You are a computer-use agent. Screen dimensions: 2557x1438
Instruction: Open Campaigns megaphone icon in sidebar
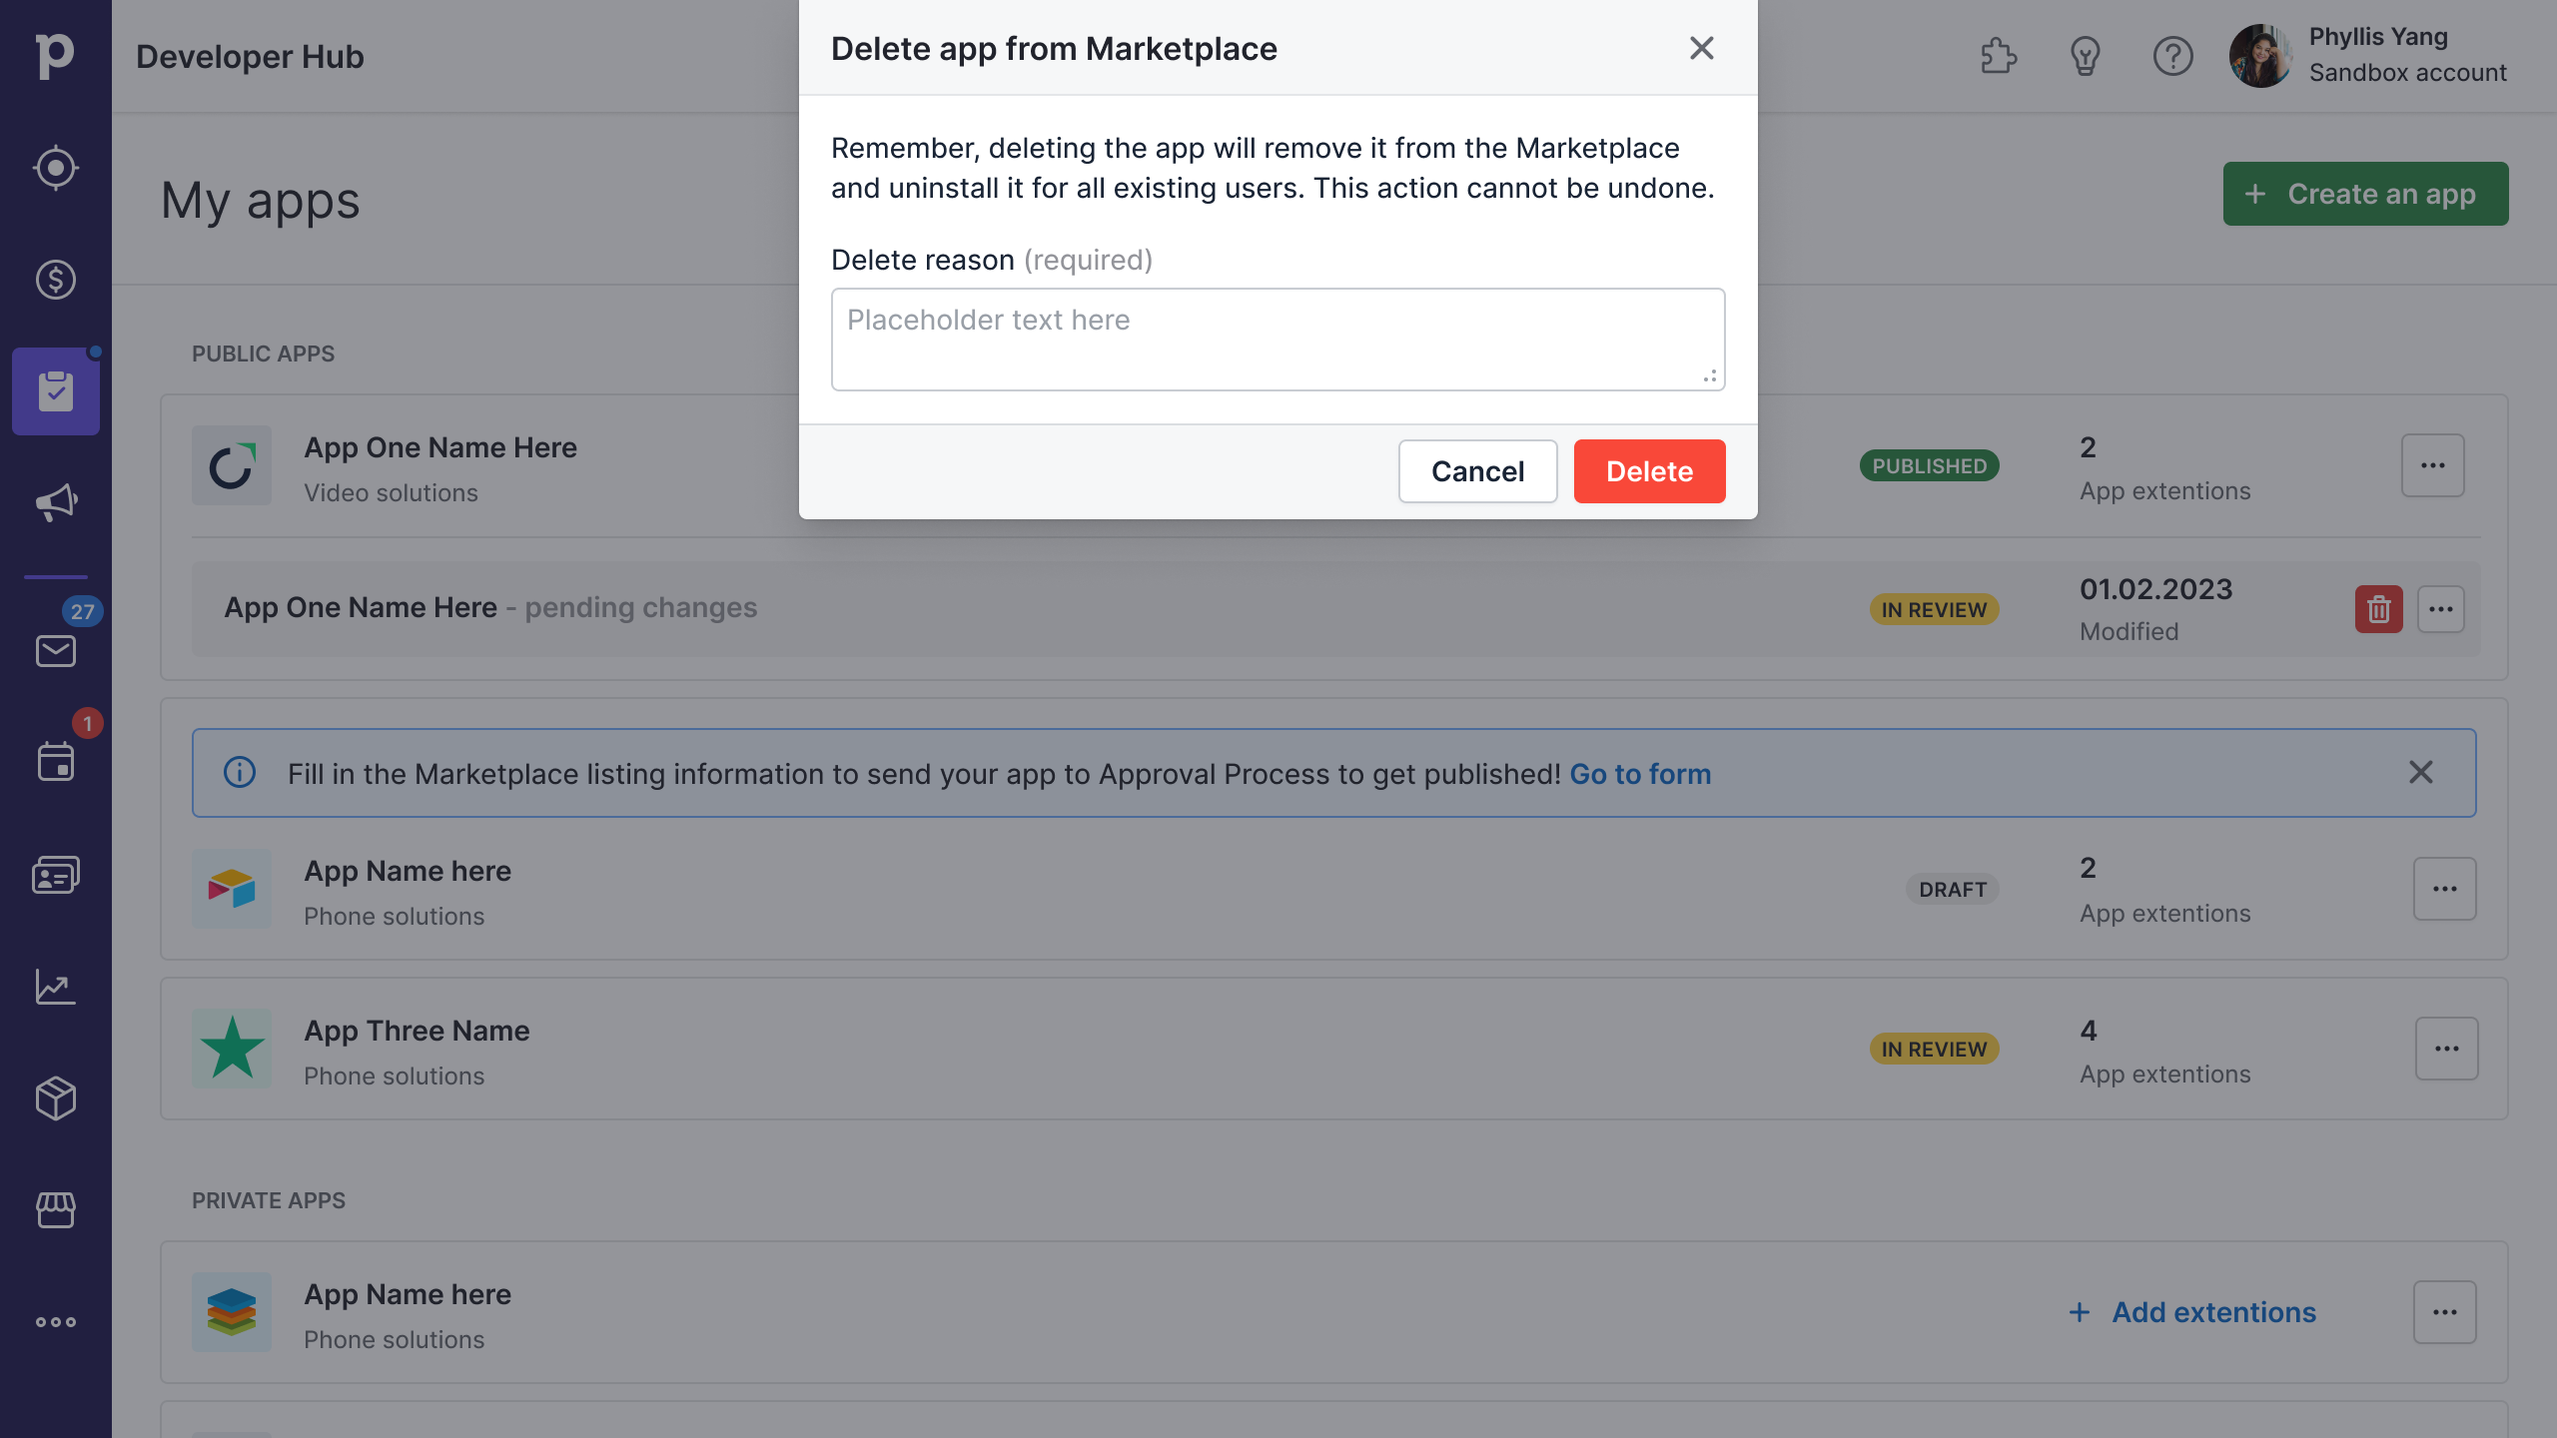tap(56, 502)
